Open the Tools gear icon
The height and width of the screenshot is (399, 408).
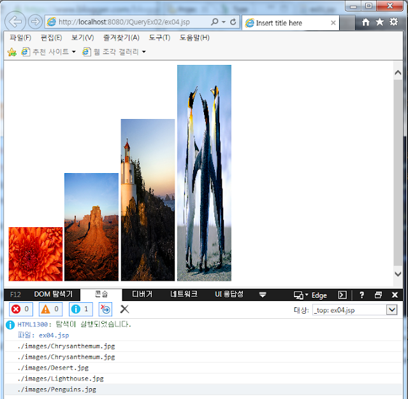pos(393,22)
